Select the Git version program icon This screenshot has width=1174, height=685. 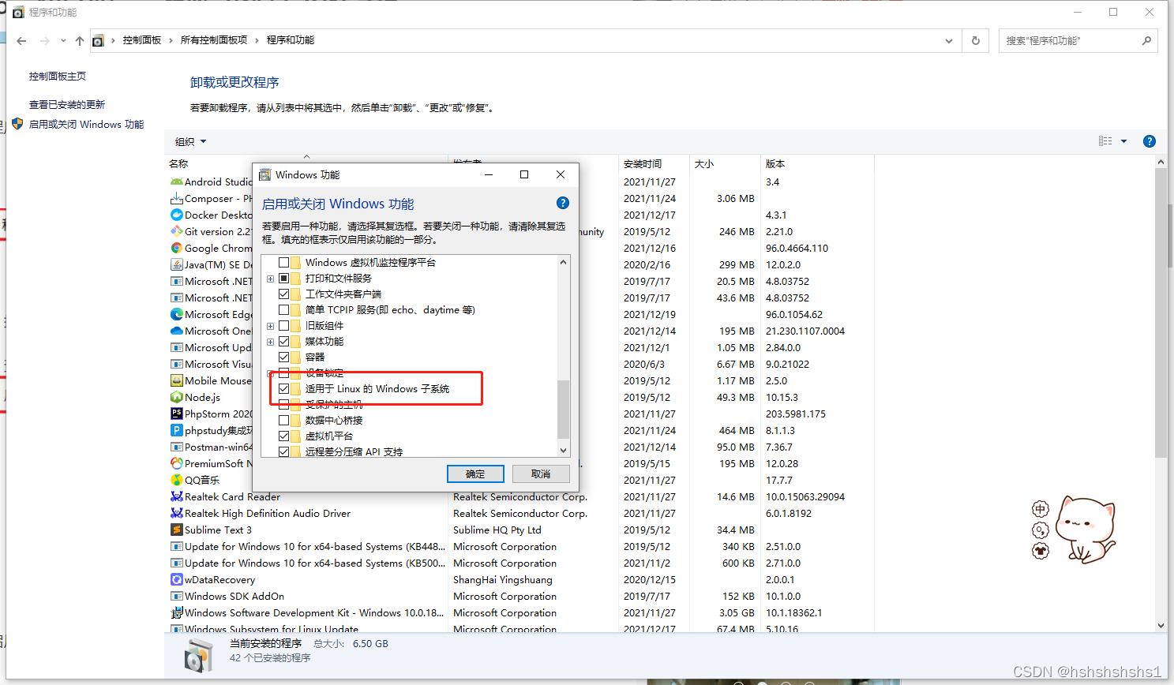tap(177, 231)
